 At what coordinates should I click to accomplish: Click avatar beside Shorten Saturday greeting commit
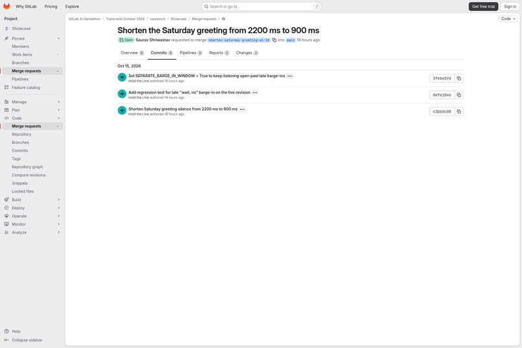[122, 110]
